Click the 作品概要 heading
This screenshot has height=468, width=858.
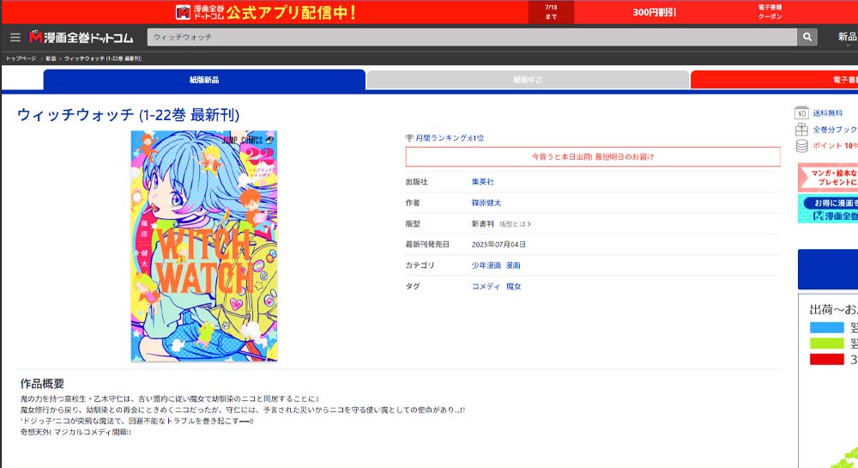coord(42,383)
